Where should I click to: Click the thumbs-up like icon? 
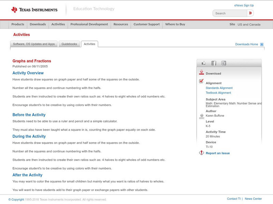pos(203,63)
